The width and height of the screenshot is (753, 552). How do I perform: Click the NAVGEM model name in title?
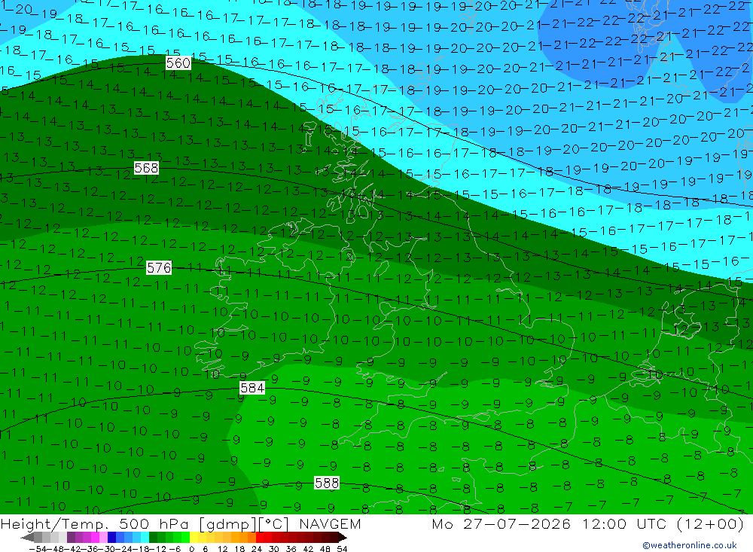pyautogui.click(x=330, y=523)
